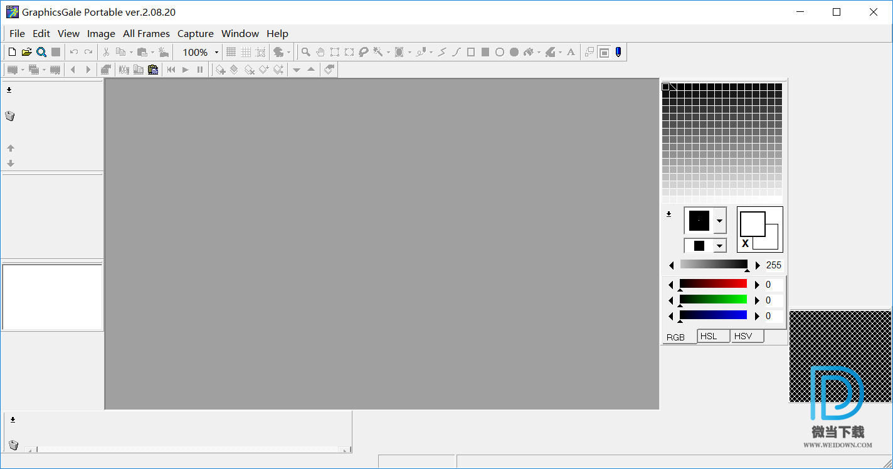Expand the Magic Wand options arrow
This screenshot has height=469, width=893.
(388, 53)
